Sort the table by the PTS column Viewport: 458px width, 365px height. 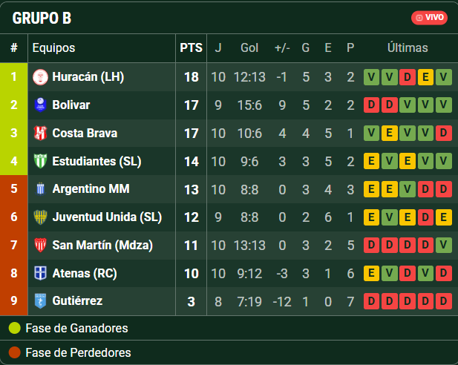click(191, 48)
